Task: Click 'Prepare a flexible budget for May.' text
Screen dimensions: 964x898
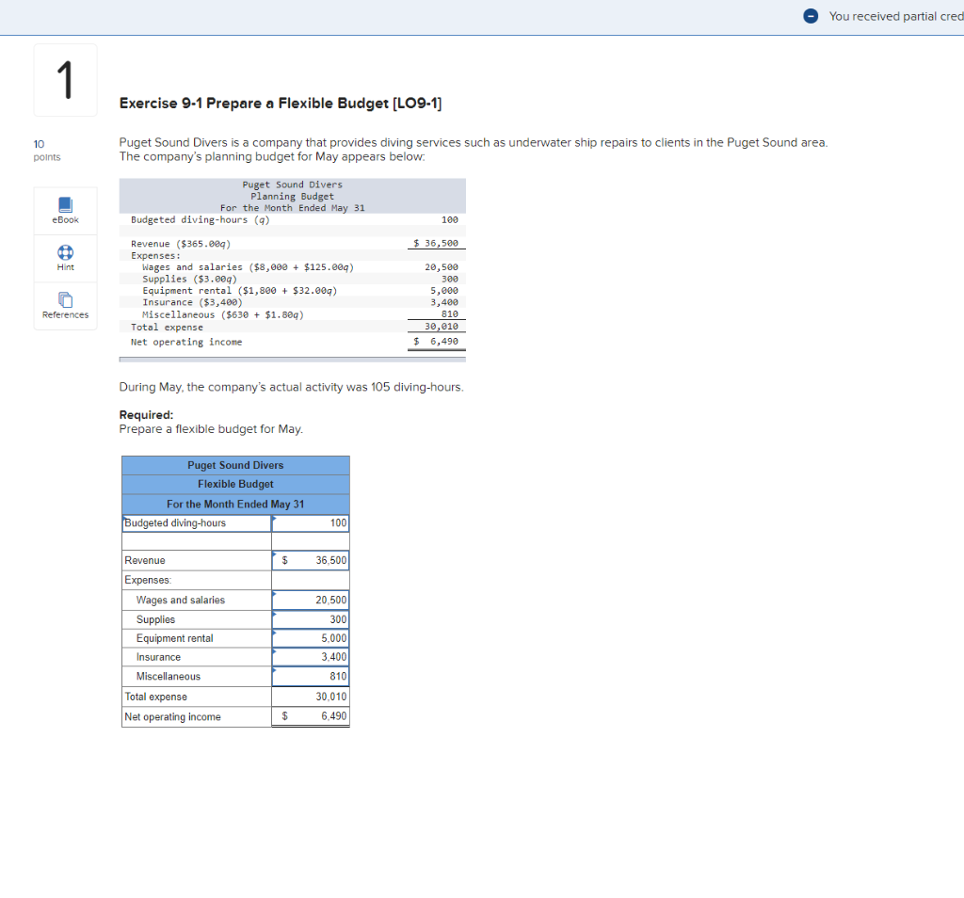Action: (x=211, y=429)
